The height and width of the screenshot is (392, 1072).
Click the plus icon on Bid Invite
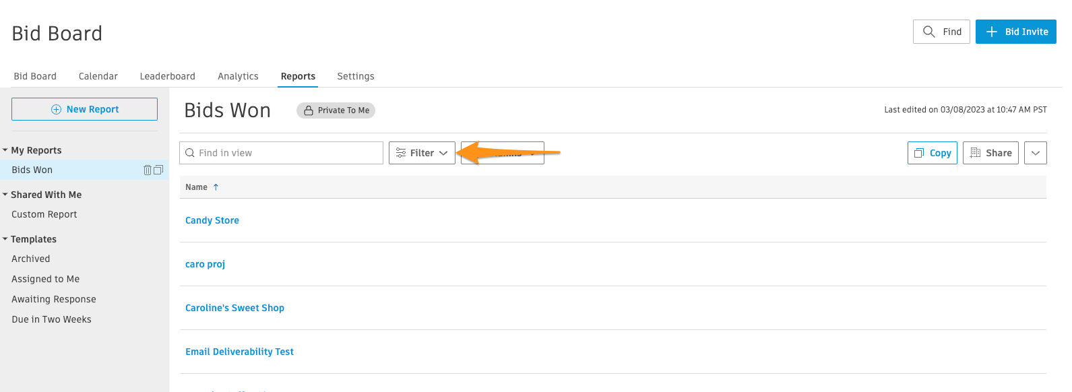[x=991, y=32]
